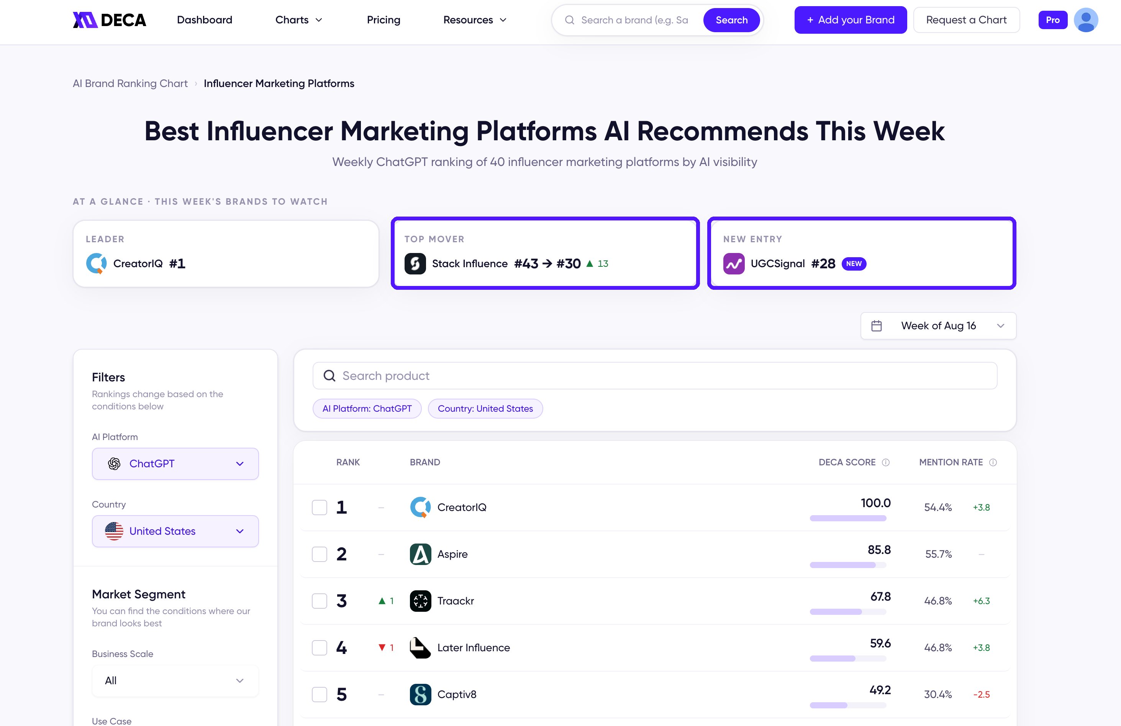Click the Traackr logo in table
1121x726 pixels.
(x=420, y=601)
